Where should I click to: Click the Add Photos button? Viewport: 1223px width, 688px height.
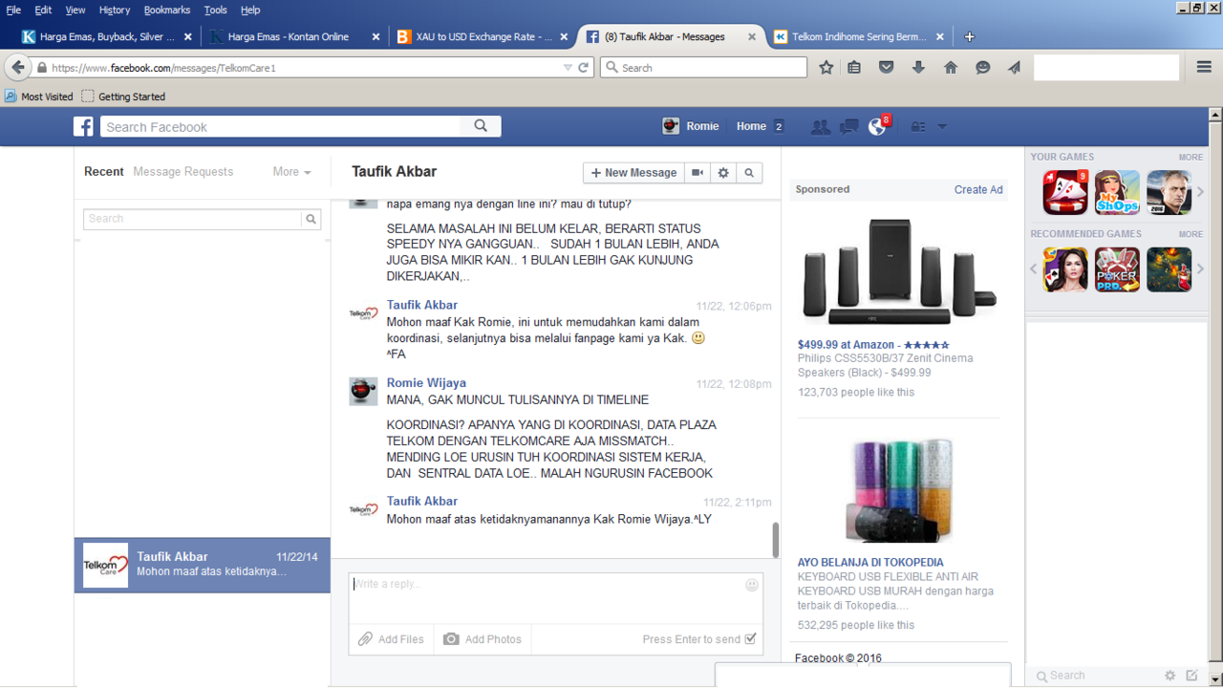coord(483,639)
